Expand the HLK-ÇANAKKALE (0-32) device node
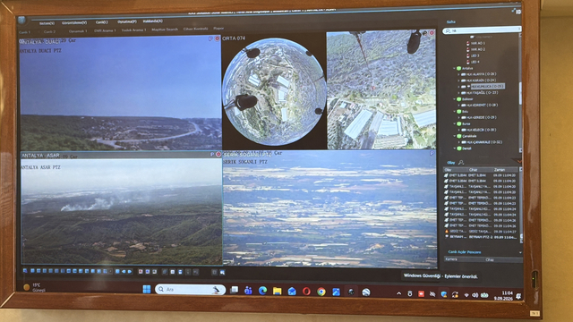573x322 pixels. pyautogui.click(x=459, y=142)
